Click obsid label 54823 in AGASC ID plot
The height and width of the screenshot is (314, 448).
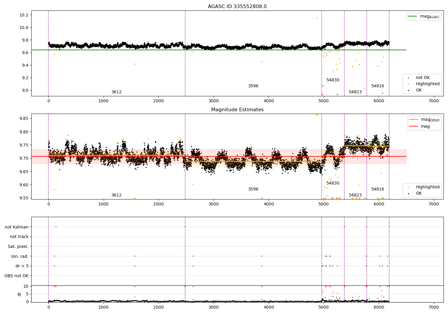tap(355, 92)
